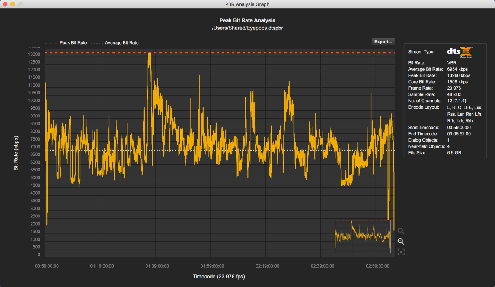Minimize the window with the yellow button
The image size is (495, 287).
point(13,4)
